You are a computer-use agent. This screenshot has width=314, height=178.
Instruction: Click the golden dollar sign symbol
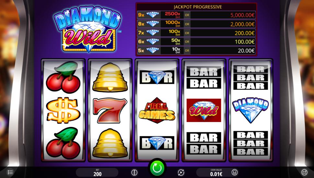tap(63, 110)
